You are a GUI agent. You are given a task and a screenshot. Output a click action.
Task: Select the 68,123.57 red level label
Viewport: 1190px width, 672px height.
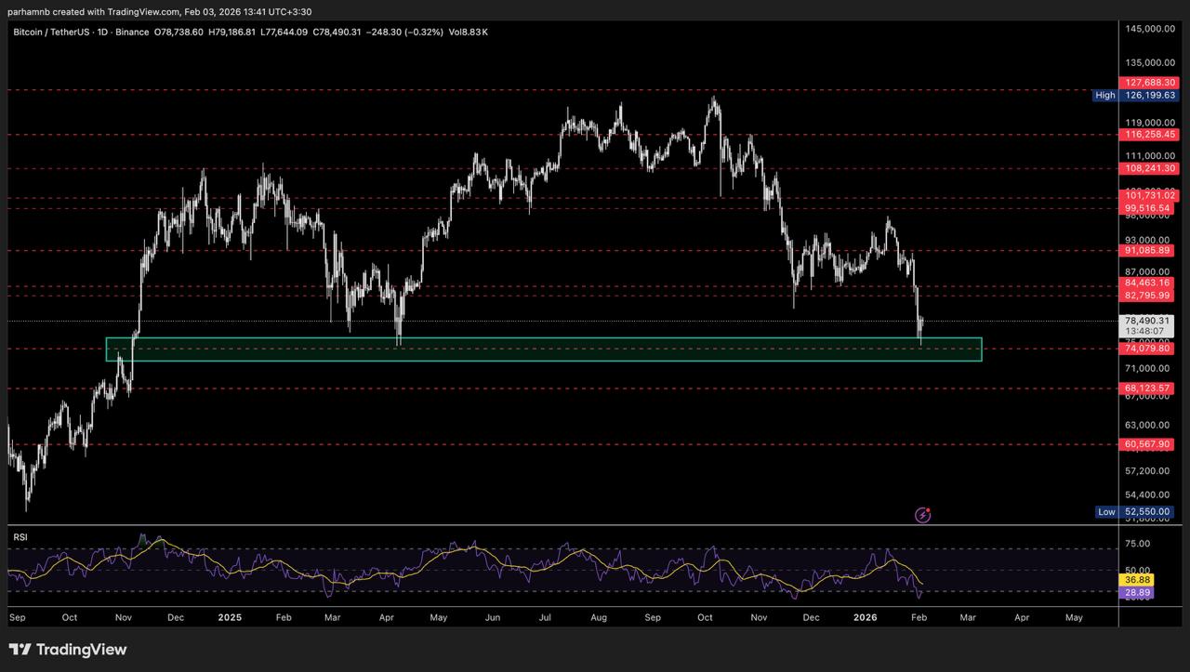[x=1147, y=389]
